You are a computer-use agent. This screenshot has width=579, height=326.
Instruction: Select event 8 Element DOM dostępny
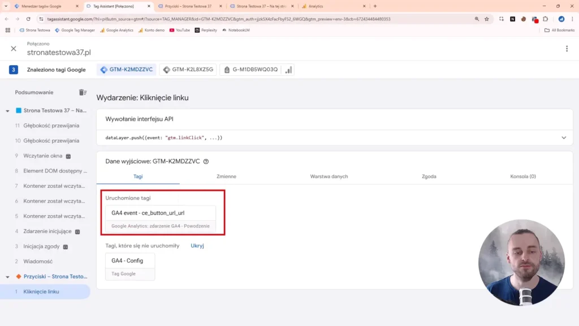point(45,171)
